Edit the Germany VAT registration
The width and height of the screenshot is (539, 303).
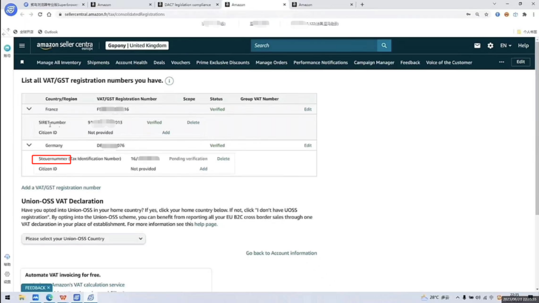(307, 145)
